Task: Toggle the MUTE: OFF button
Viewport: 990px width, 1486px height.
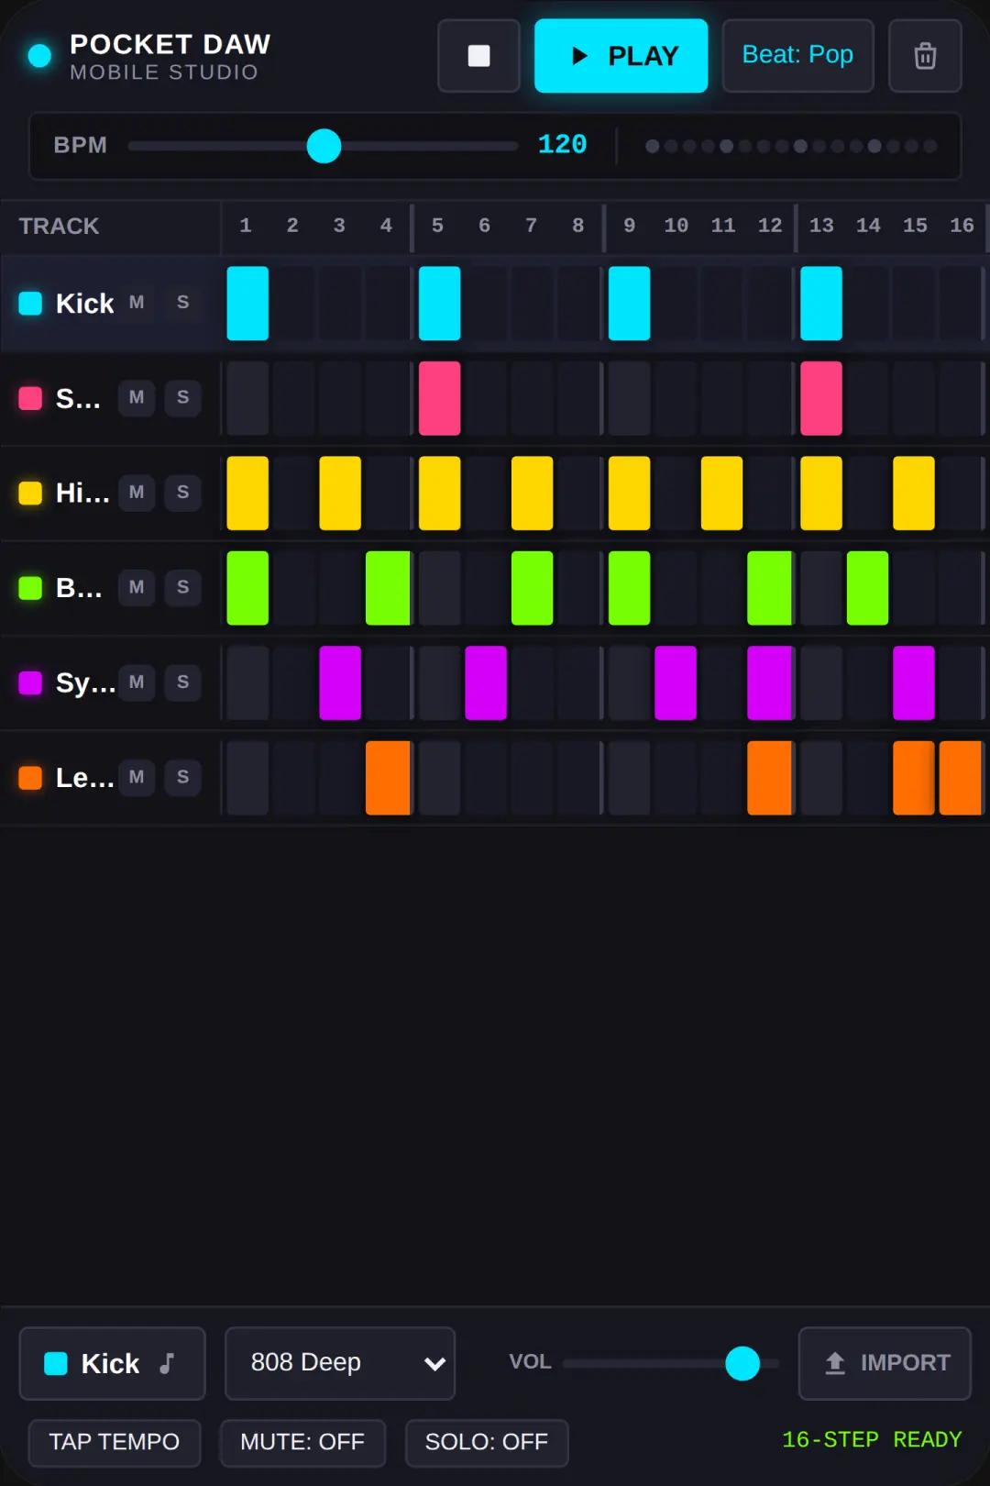Action: 302,1443
